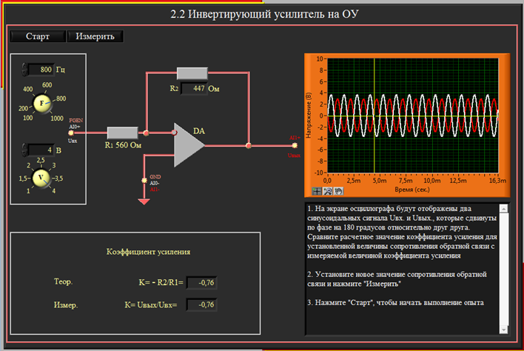Click the GND AI0- terminal node
524x351 pixels.
144,181
